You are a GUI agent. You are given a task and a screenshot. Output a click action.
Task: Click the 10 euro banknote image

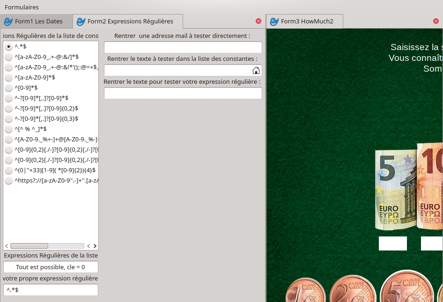430,187
